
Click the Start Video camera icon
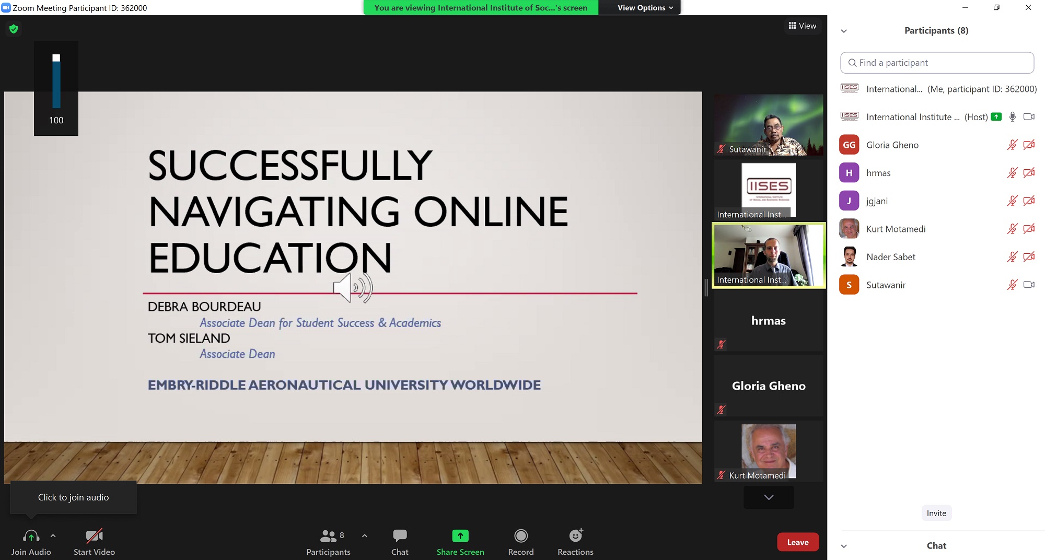click(94, 536)
